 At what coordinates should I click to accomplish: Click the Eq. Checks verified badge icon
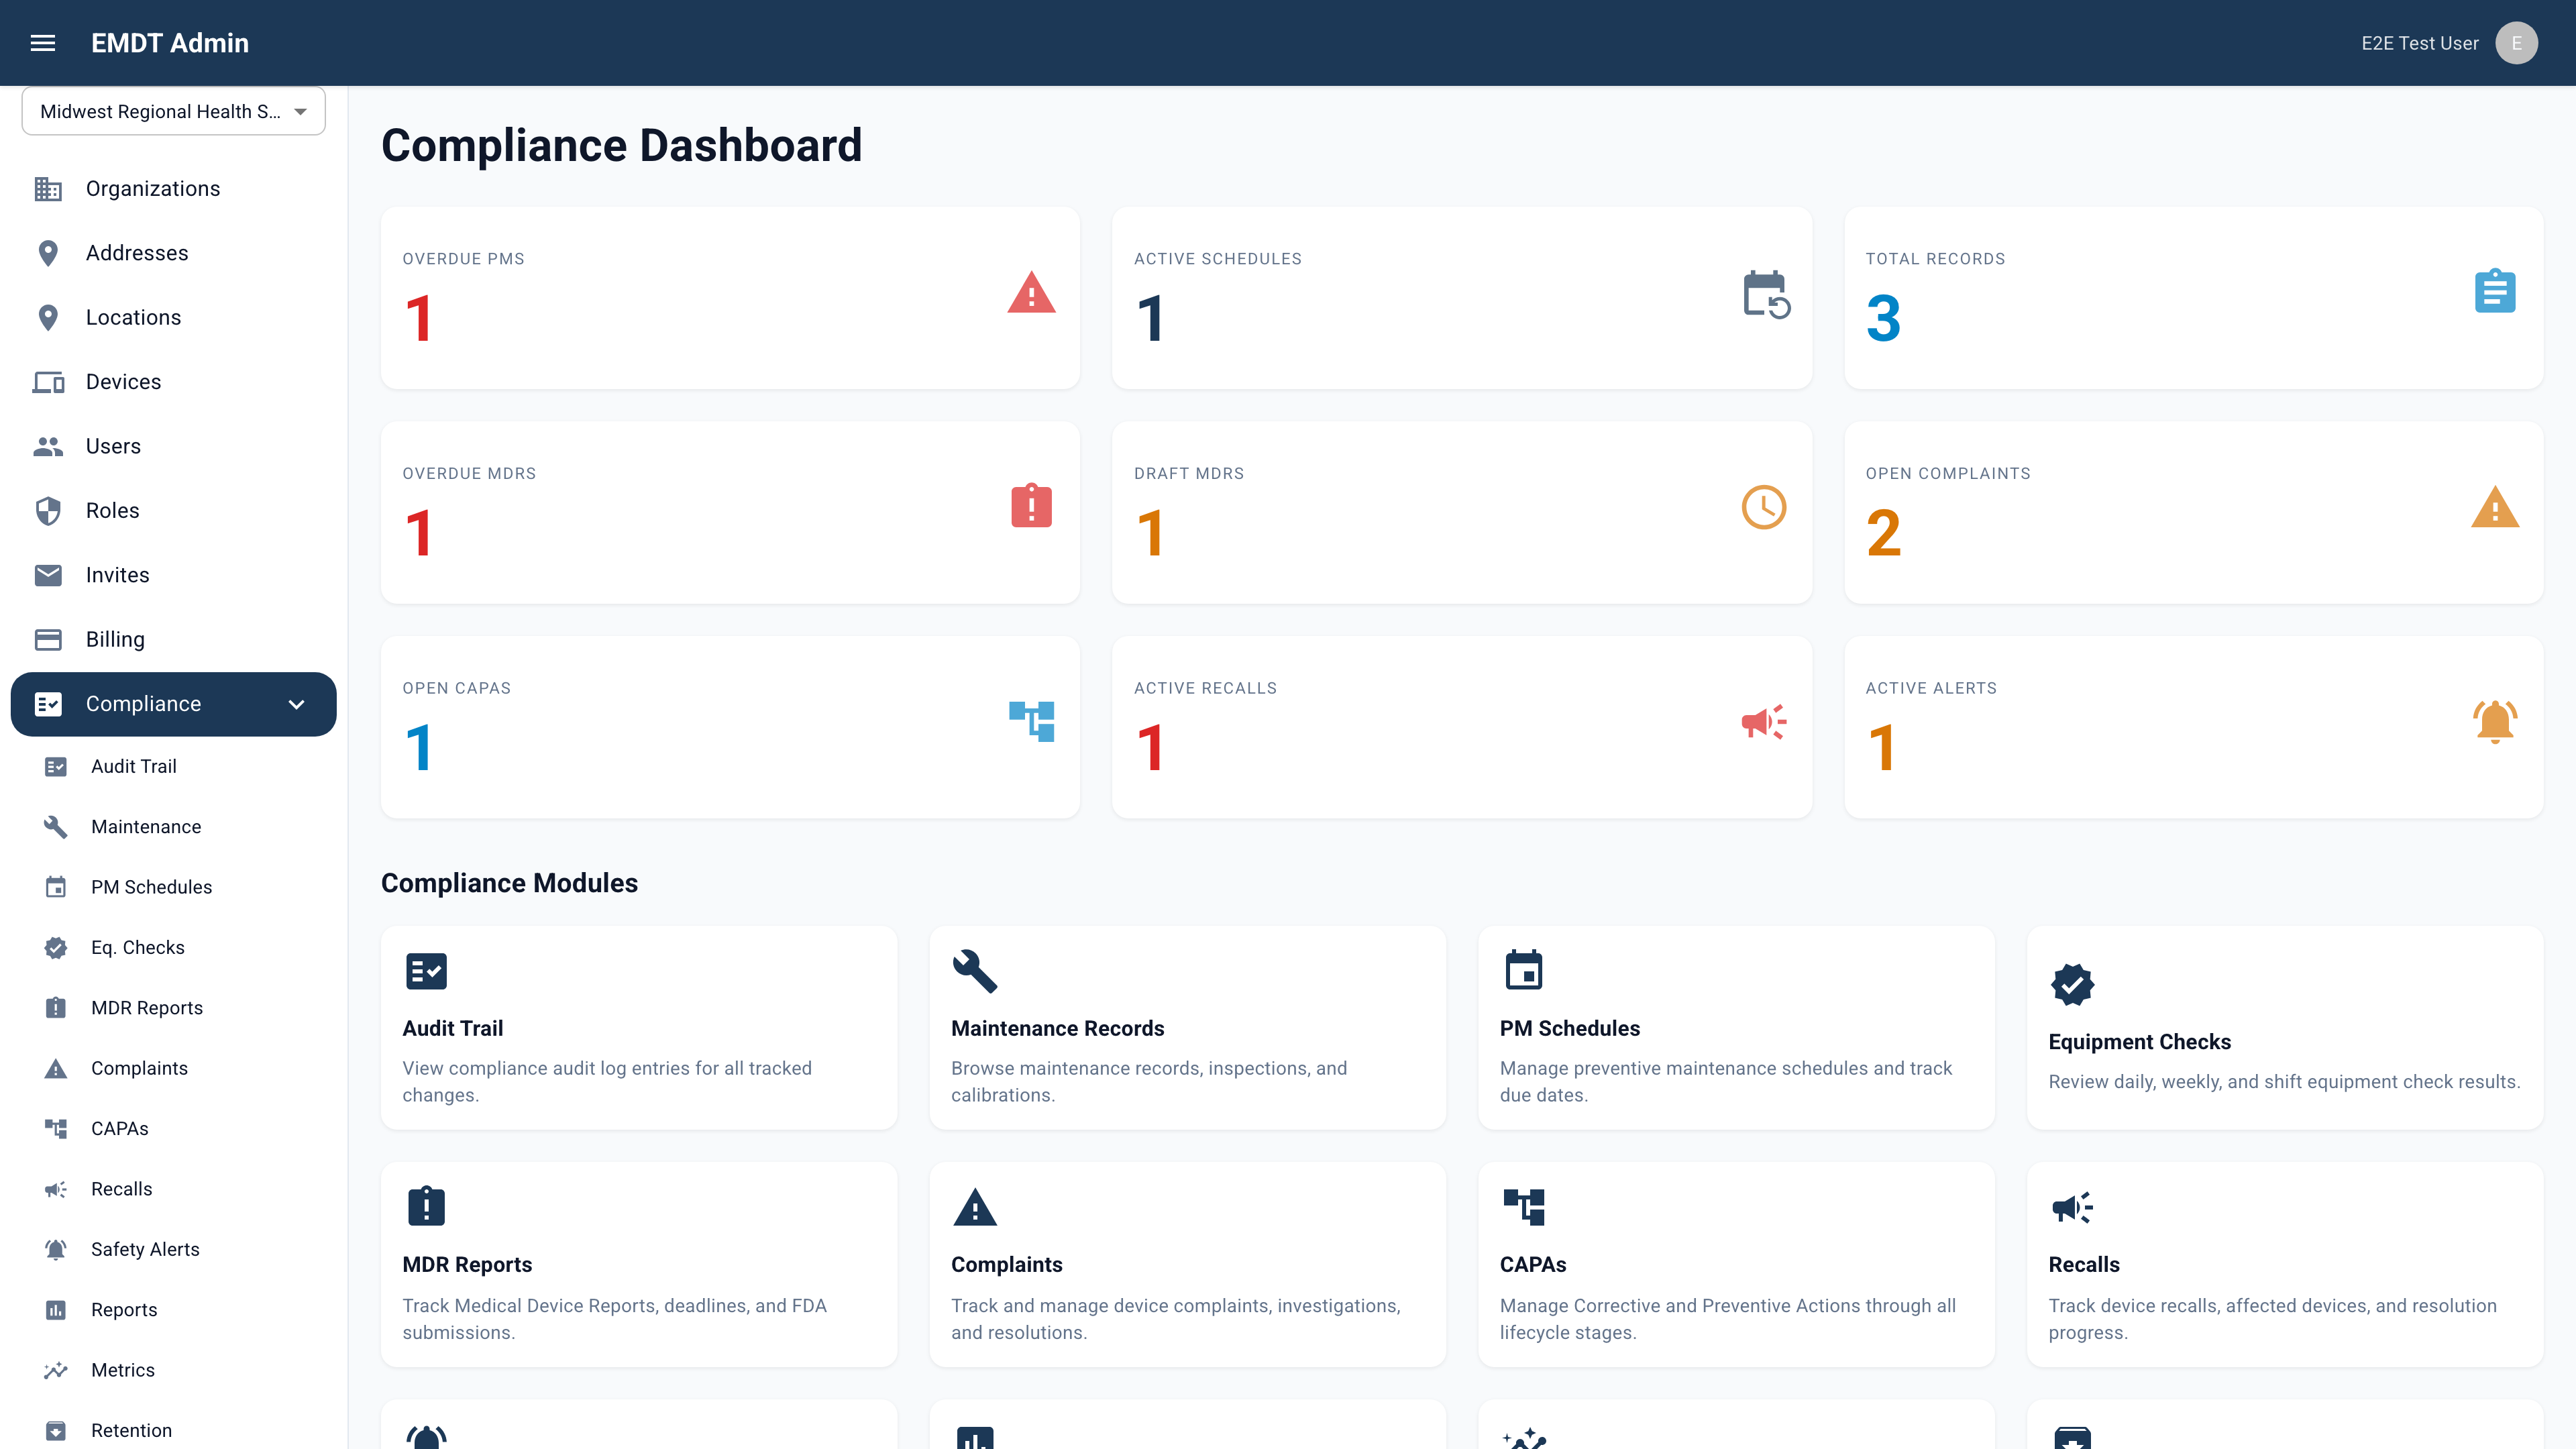(56, 948)
